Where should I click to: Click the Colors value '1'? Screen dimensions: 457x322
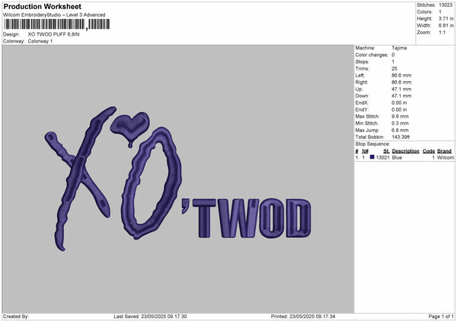440,12
